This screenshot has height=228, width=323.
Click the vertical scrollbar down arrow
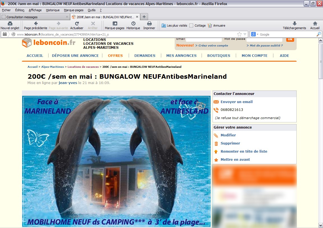[x=320, y=225]
